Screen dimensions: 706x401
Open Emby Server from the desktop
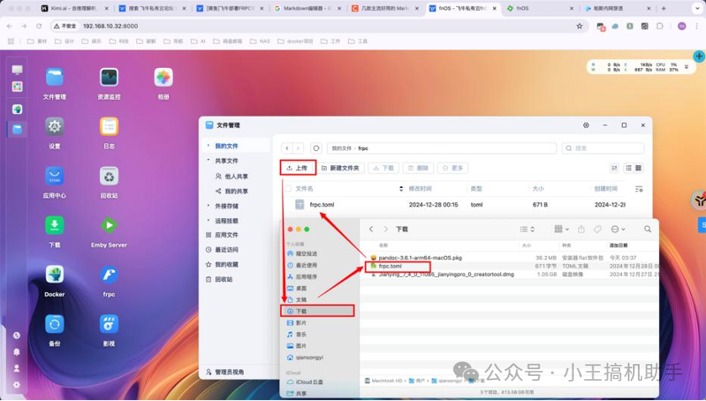[108, 226]
